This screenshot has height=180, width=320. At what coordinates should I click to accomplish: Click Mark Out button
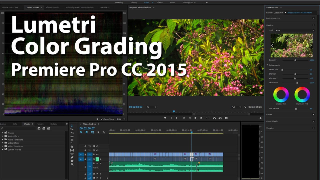[x=176, y=118]
